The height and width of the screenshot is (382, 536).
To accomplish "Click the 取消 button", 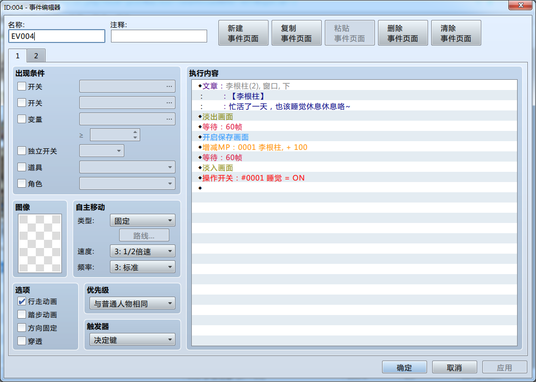I will (454, 367).
